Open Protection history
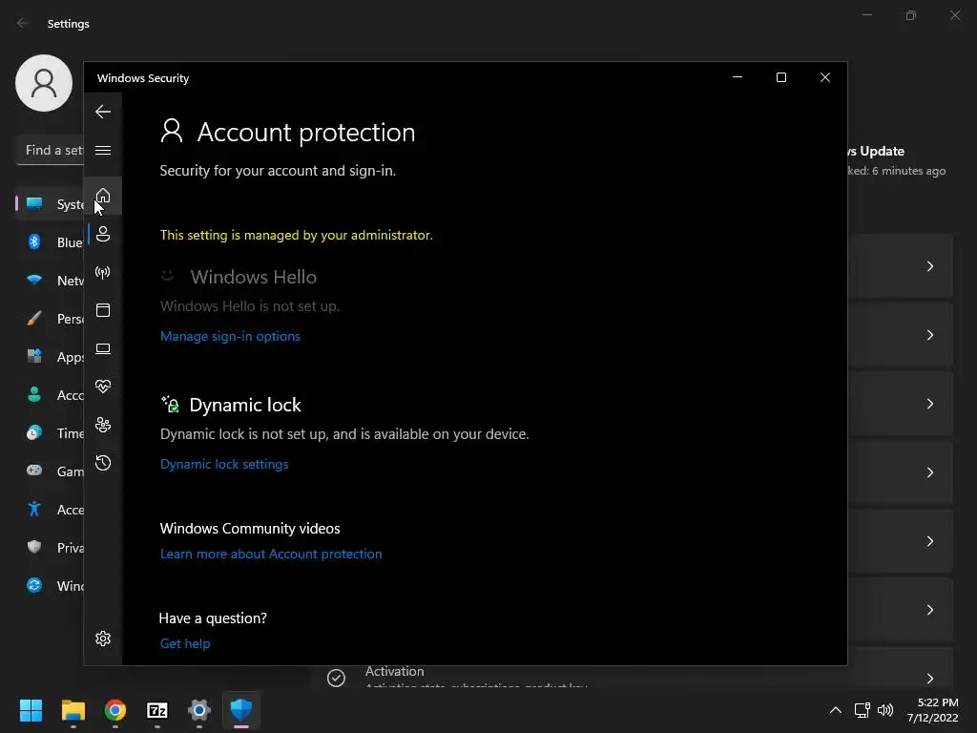This screenshot has height=733, width=977. (103, 463)
